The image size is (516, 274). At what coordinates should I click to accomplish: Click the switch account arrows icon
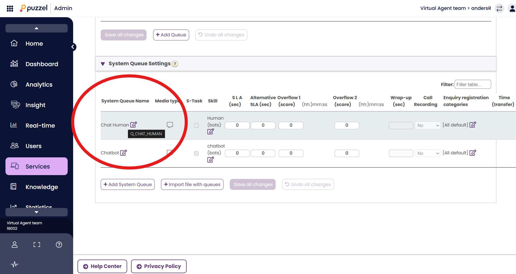click(499, 8)
